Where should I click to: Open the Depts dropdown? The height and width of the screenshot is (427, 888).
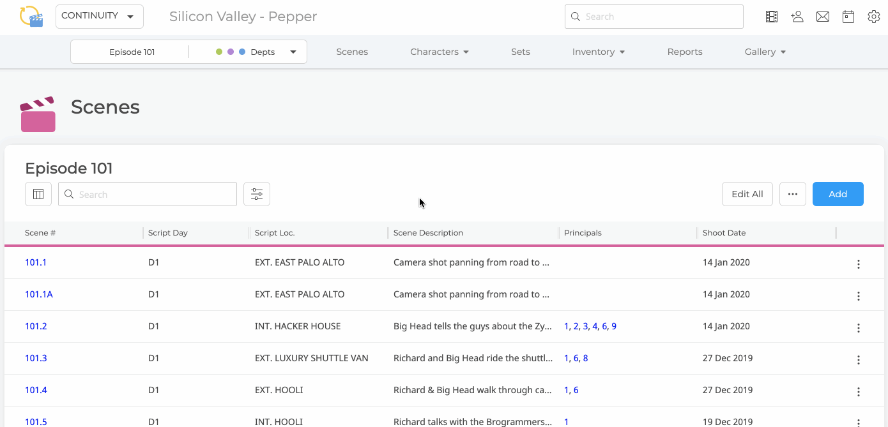257,52
